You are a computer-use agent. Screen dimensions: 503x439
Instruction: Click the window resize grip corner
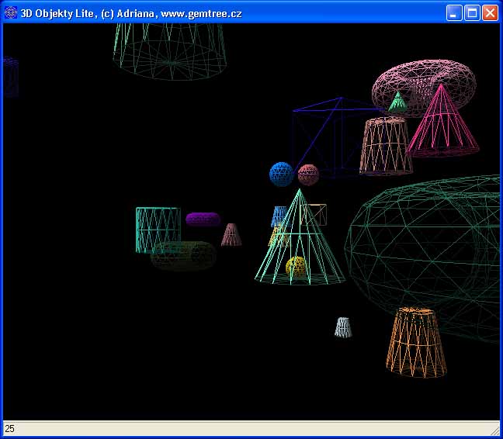pos(494,430)
